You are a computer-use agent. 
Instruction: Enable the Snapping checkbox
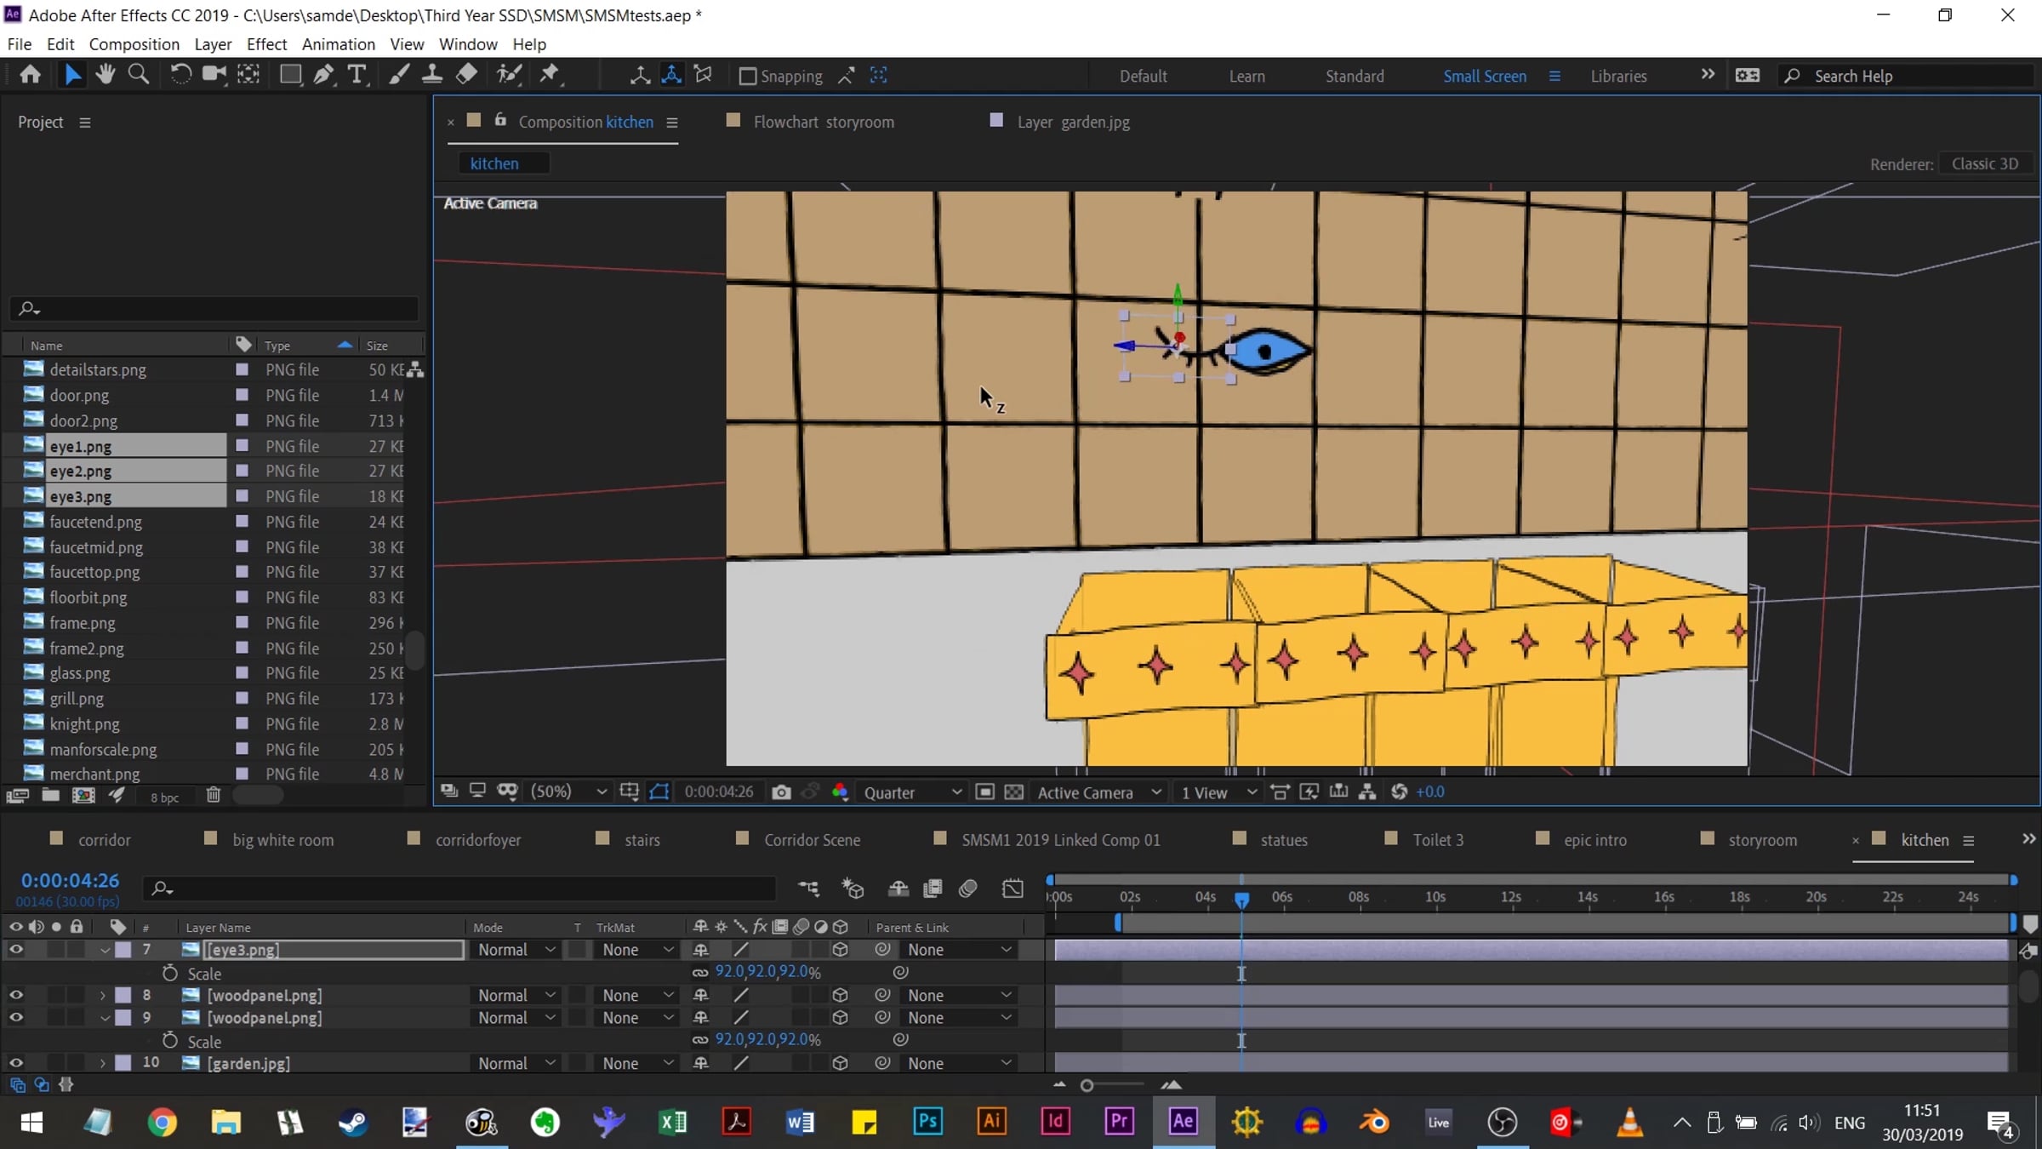point(748,77)
